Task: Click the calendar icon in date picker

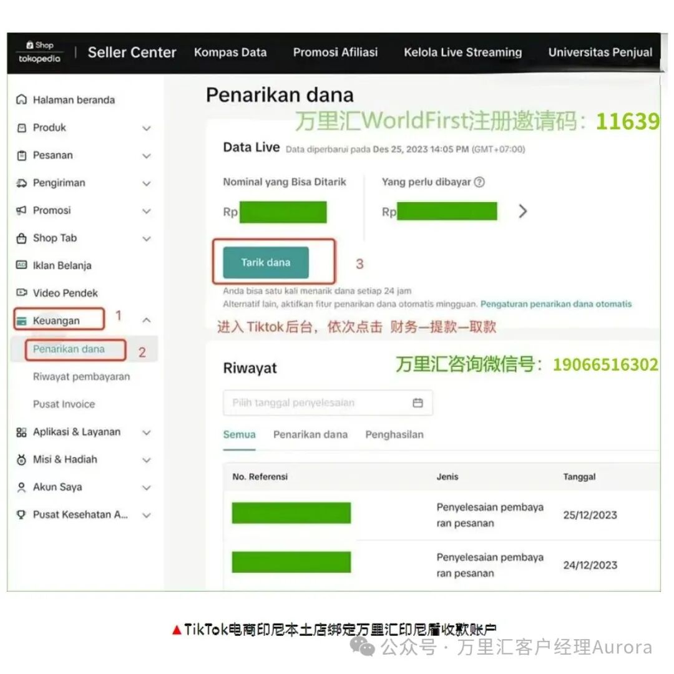Action: click(x=418, y=403)
